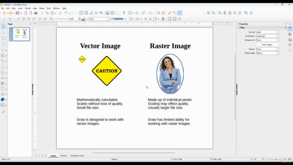Click the Undo icon

[x=66, y=13]
